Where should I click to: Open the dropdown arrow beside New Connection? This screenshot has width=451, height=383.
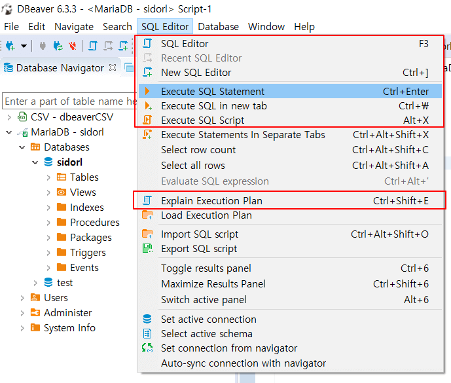24,46
